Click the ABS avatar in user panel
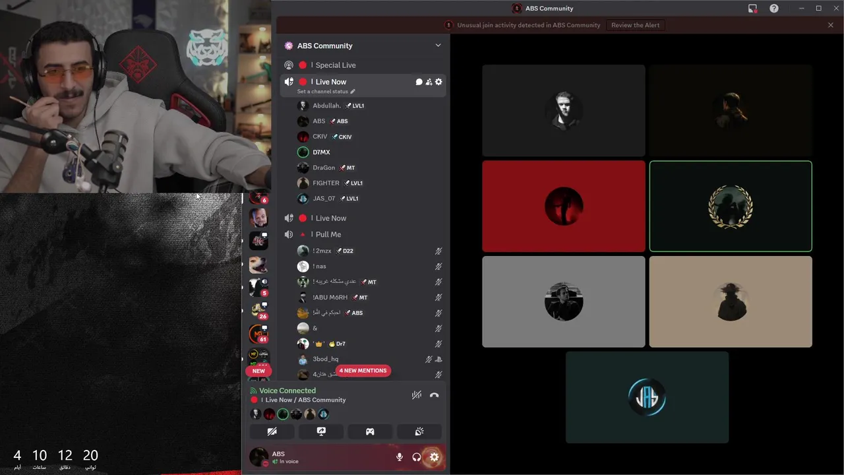This screenshot has width=844, height=475. click(x=259, y=457)
